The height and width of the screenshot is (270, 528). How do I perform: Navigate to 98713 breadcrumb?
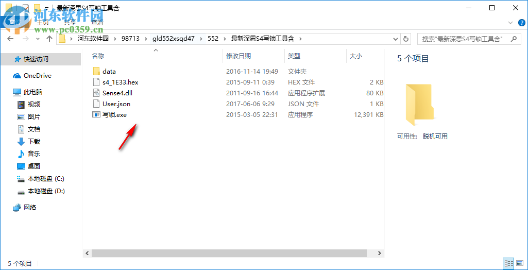(x=131, y=39)
